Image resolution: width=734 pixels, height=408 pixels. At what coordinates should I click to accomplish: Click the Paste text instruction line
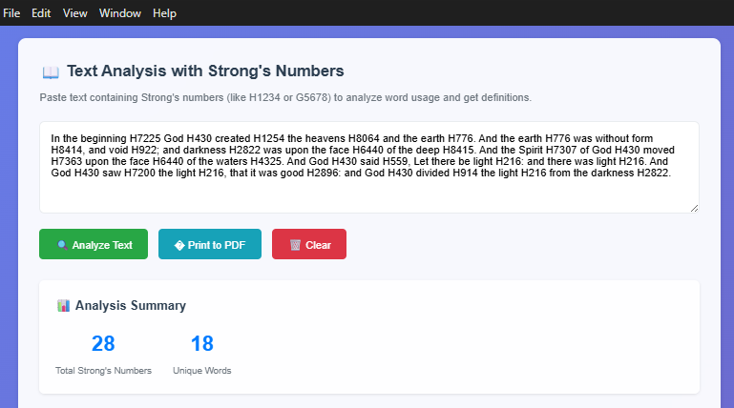pyautogui.click(x=285, y=98)
